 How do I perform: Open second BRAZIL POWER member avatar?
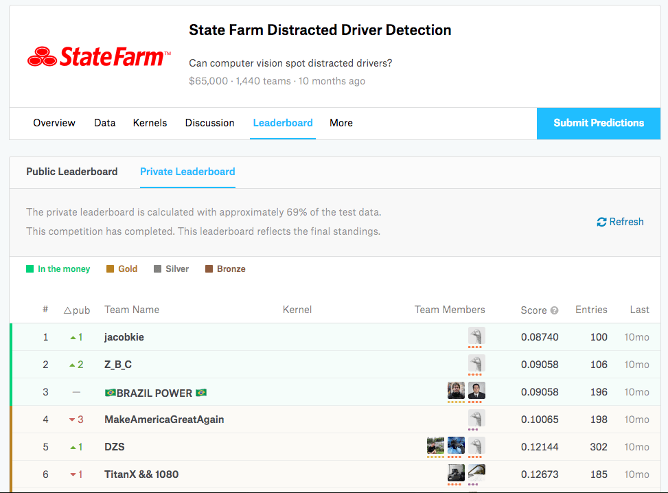point(476,390)
